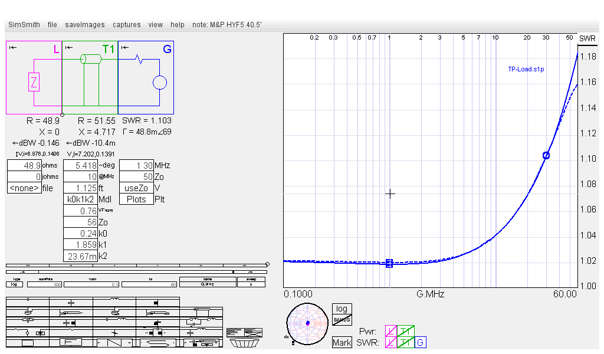Add a shunt capacitor from the component palette
This screenshot has width=604, height=354.
coord(71,303)
